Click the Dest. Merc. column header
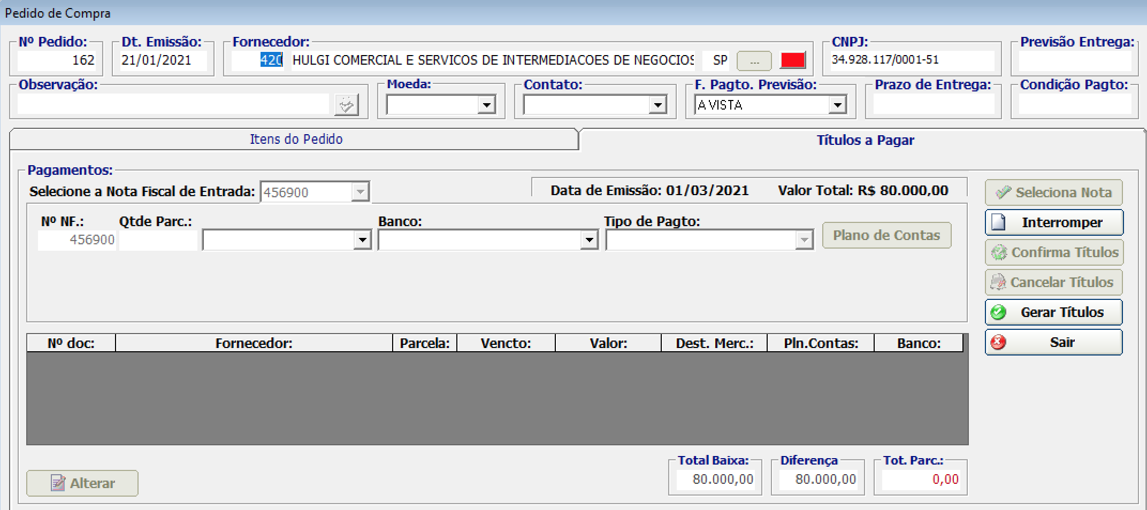The height and width of the screenshot is (510, 1147). (x=714, y=343)
